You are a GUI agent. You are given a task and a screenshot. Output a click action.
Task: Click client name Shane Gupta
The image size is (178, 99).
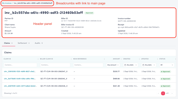coord(10,27)
